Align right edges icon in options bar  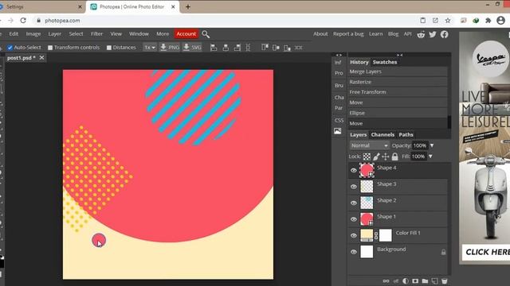[237, 48]
